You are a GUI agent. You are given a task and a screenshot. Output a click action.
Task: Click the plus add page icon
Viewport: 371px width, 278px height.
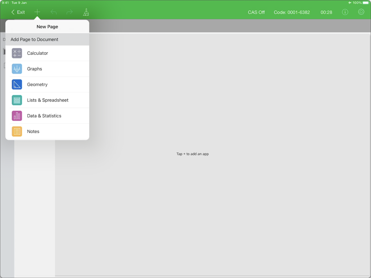[x=37, y=12]
